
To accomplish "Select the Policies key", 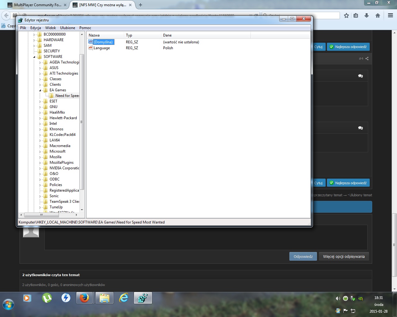I will (x=56, y=185).
